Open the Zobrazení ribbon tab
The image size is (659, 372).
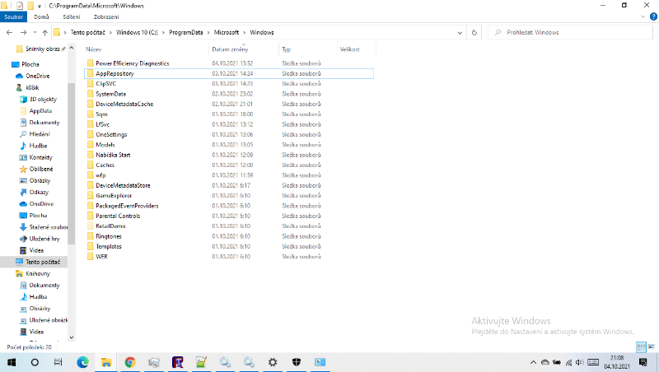(x=106, y=16)
